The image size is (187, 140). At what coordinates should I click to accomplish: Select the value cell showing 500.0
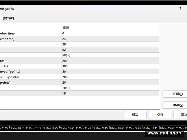(110, 55)
